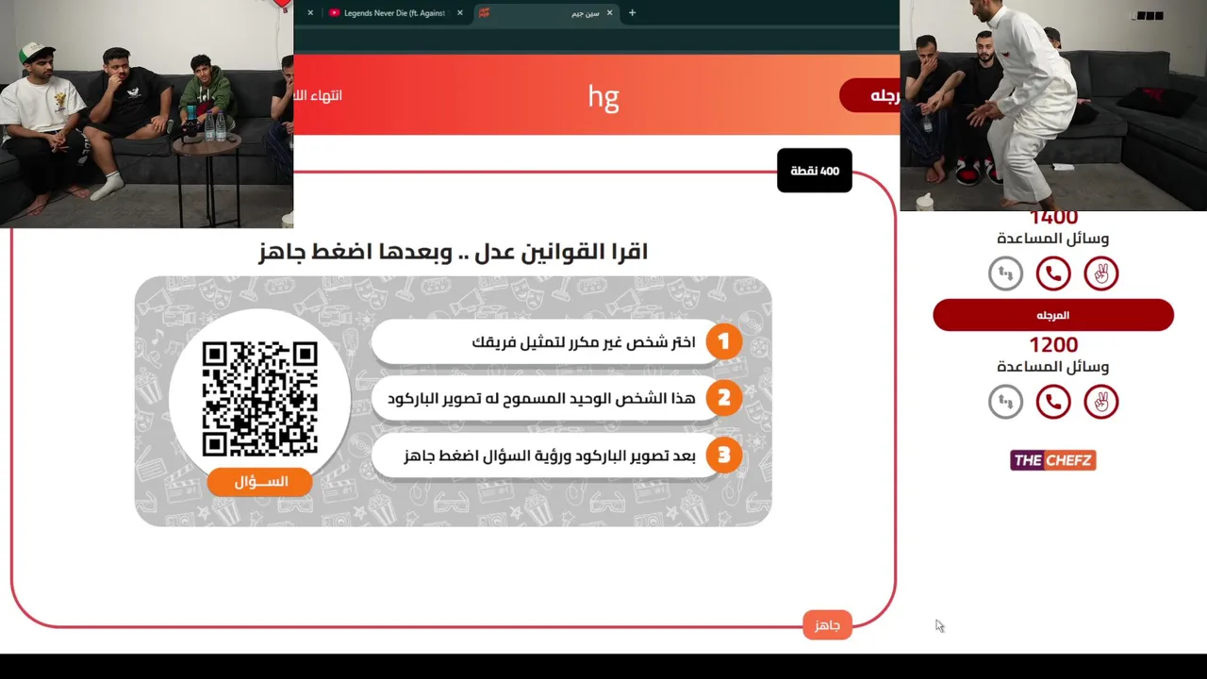
Task: Close the Legends Never Die tab
Action: point(460,13)
